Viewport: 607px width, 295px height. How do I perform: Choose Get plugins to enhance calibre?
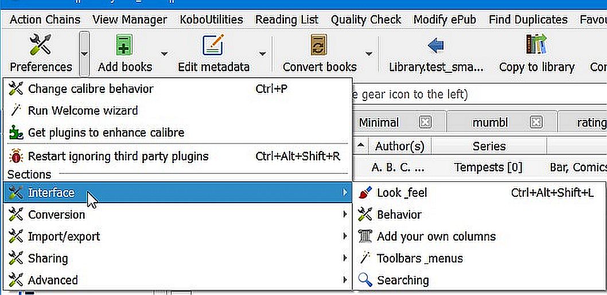click(178, 133)
